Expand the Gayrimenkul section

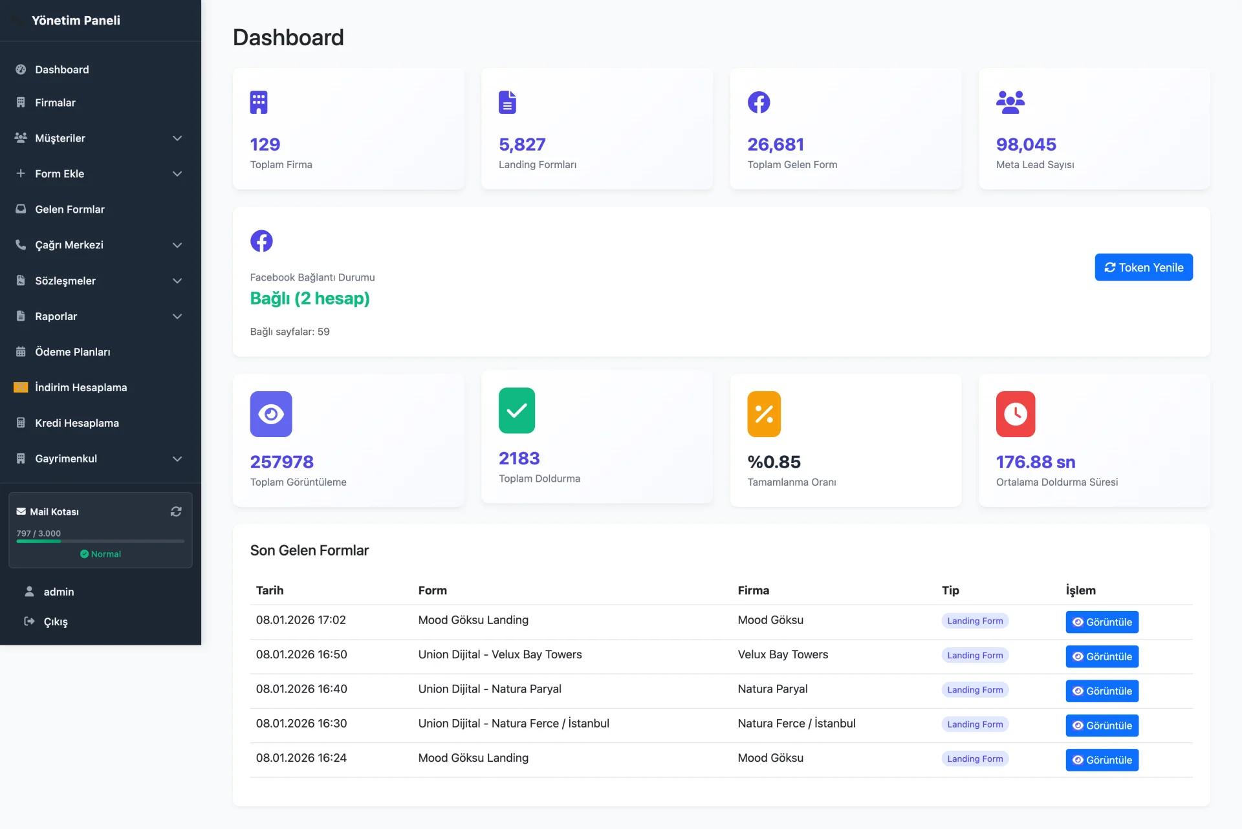point(177,458)
